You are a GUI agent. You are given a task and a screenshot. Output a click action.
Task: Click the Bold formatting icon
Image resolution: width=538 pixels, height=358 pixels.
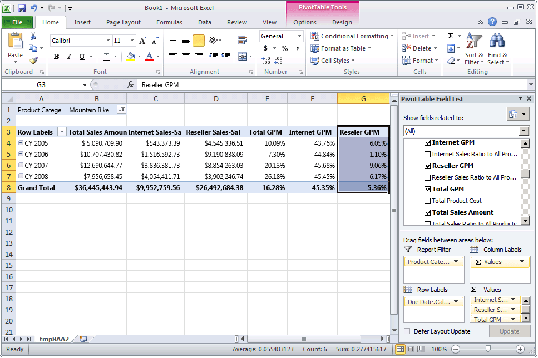pyautogui.click(x=56, y=57)
